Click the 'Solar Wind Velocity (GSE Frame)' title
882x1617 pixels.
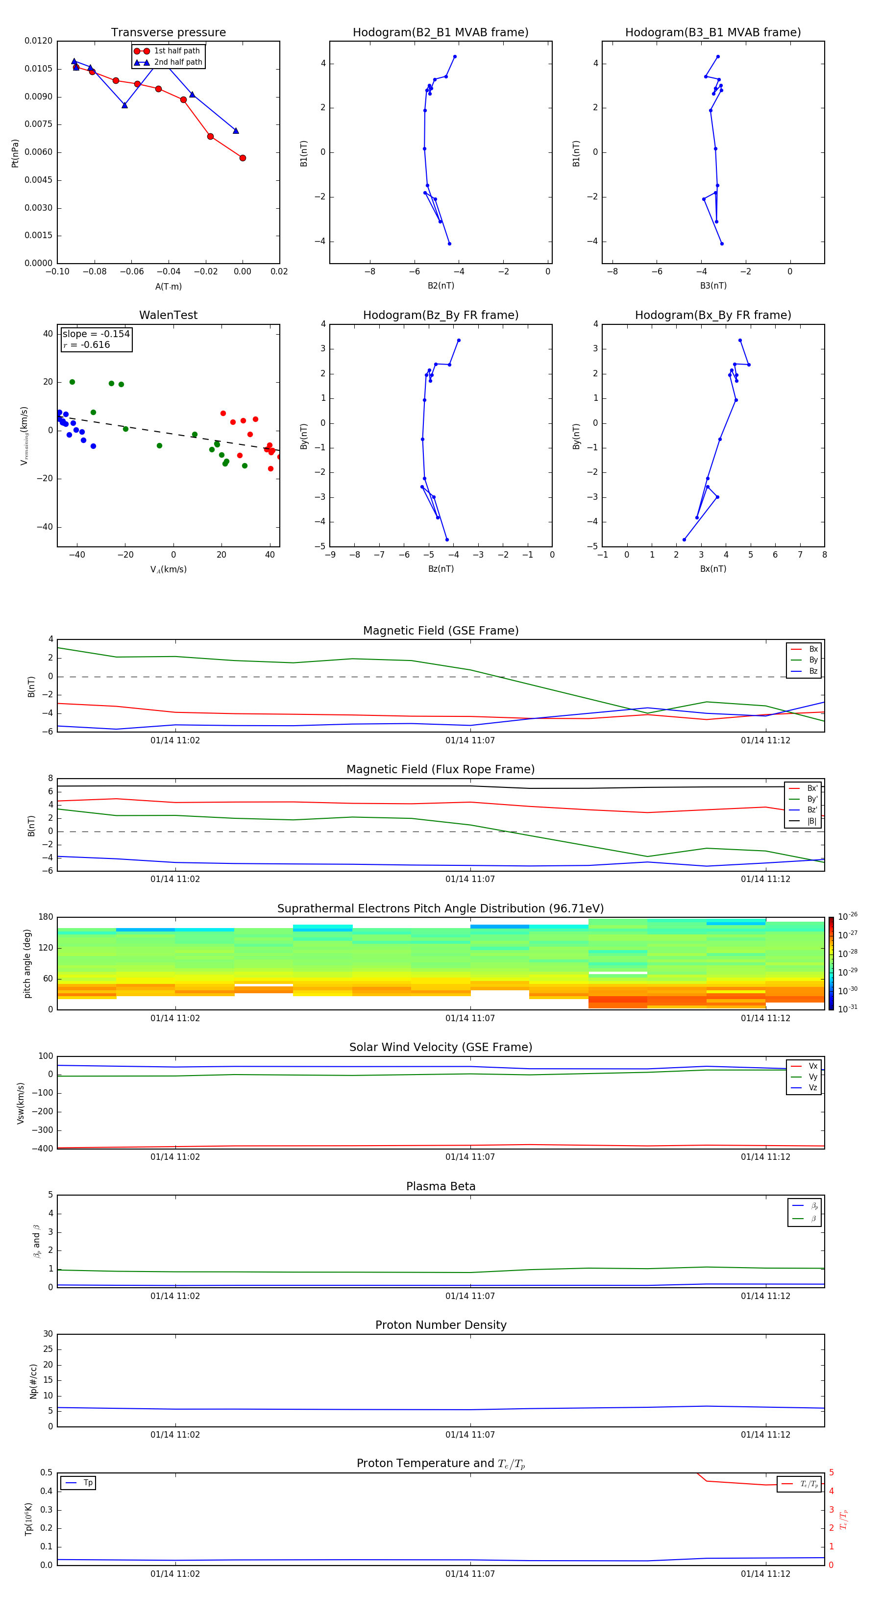[441, 1048]
